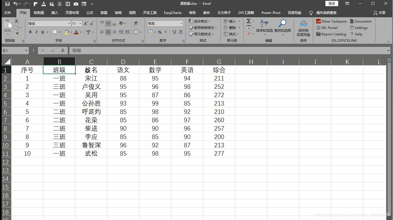
Task: Open the Name Box dropdown arrow
Action: point(26,50)
